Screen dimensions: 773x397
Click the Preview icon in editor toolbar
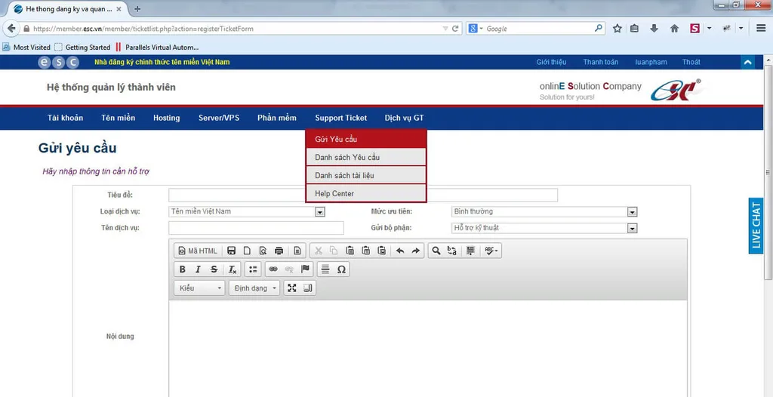click(263, 251)
